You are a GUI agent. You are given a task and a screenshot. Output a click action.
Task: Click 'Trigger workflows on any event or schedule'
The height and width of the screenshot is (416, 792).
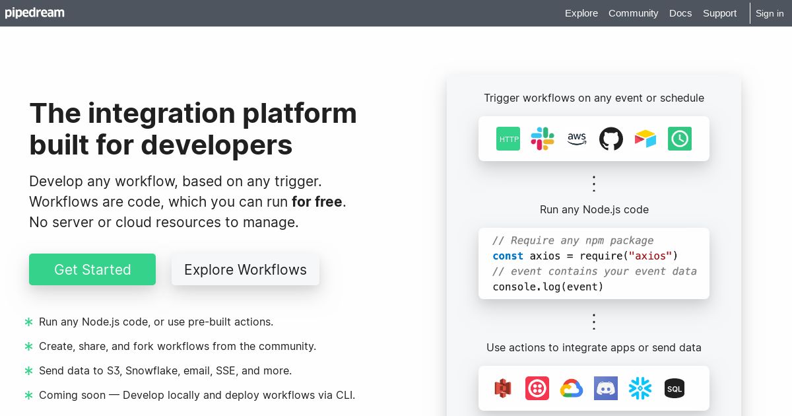[x=594, y=98]
